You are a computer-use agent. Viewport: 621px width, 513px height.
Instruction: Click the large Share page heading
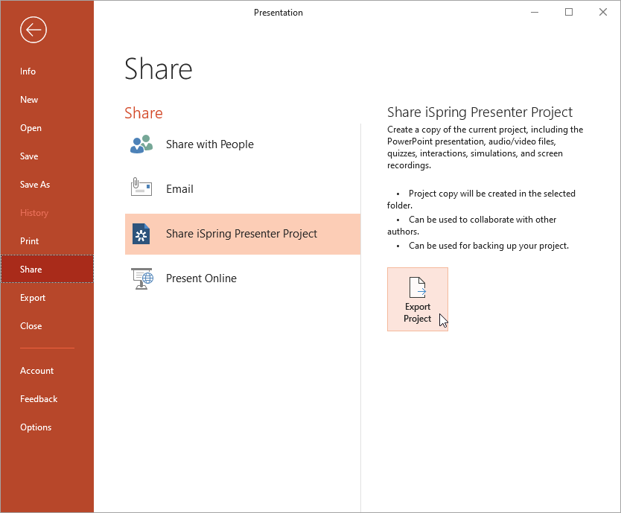click(x=159, y=69)
